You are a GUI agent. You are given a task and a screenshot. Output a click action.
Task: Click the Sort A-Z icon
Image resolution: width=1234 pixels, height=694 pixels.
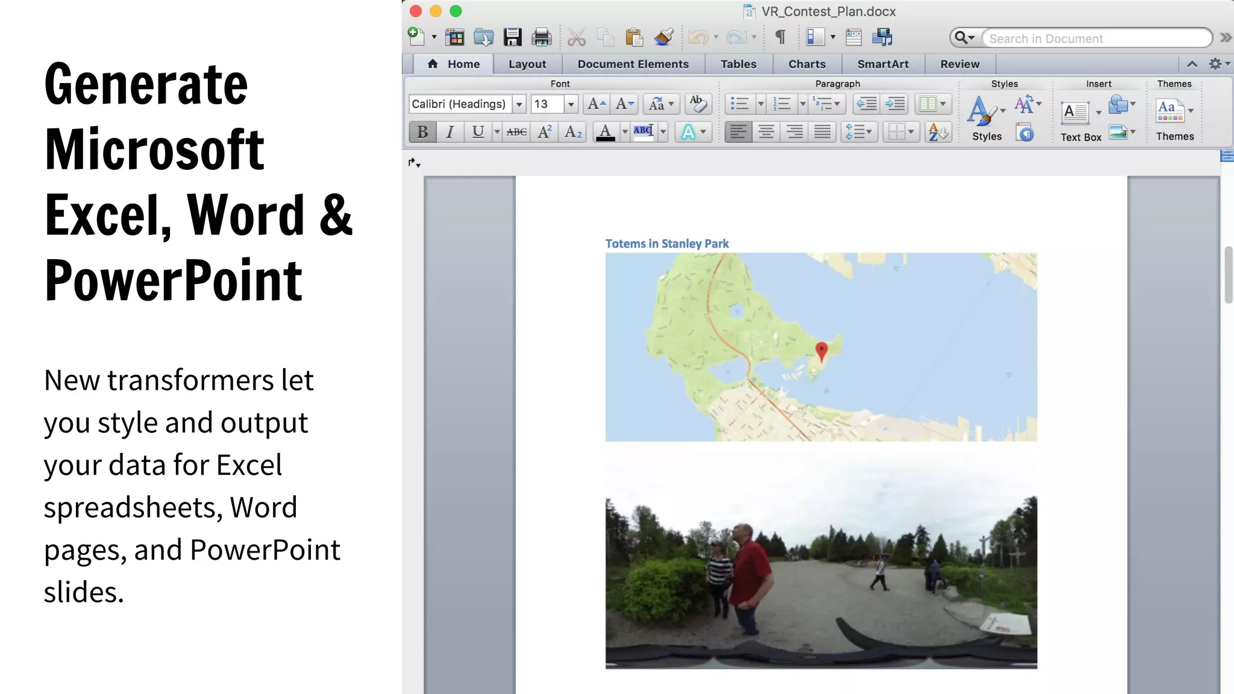[x=938, y=132]
